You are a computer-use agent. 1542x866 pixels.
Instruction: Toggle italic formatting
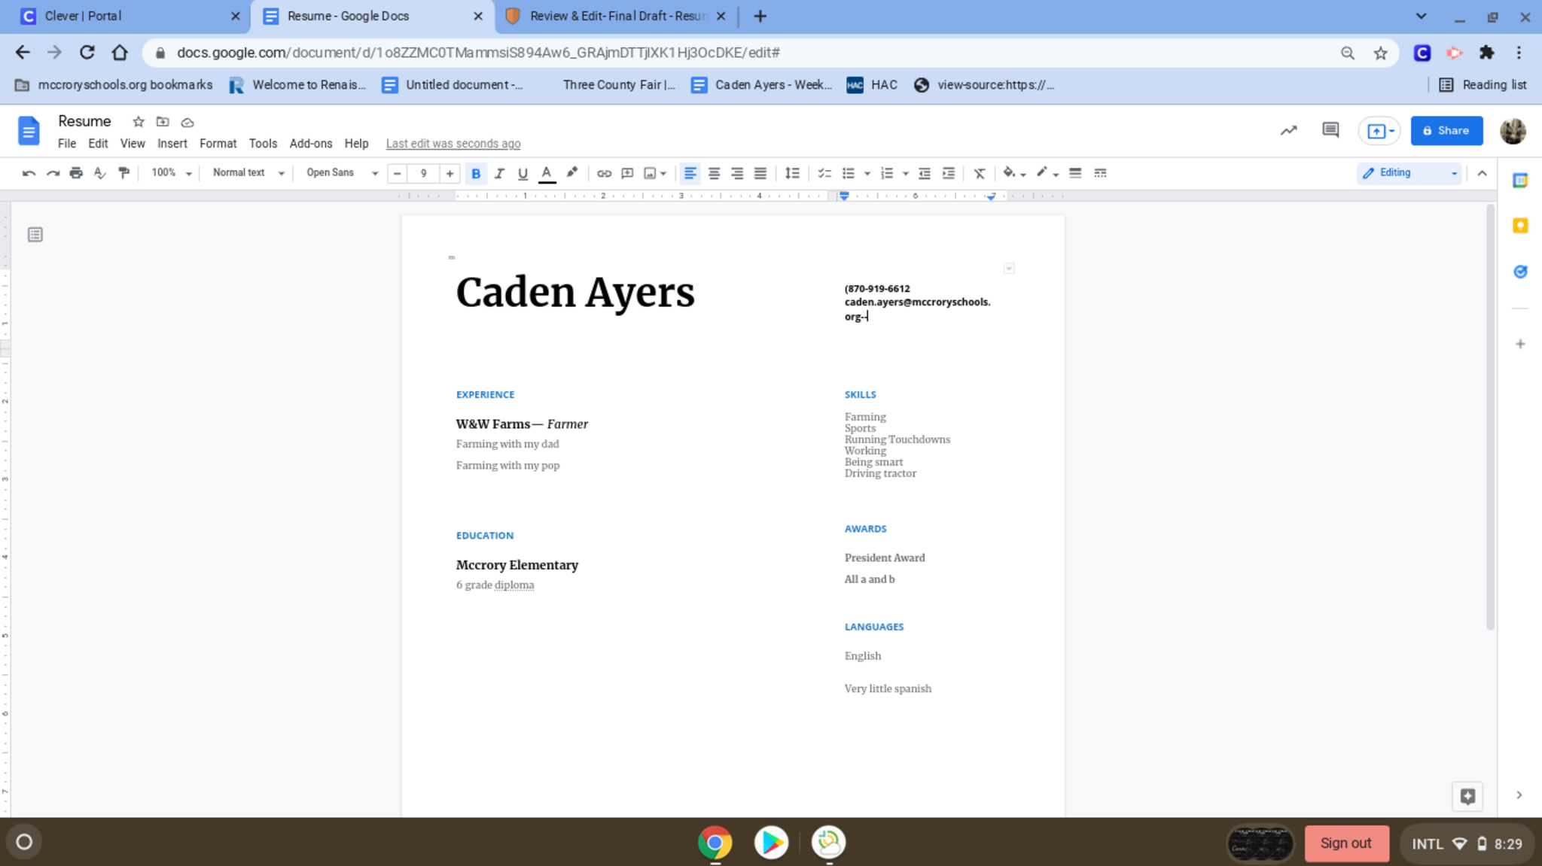pyautogui.click(x=499, y=173)
